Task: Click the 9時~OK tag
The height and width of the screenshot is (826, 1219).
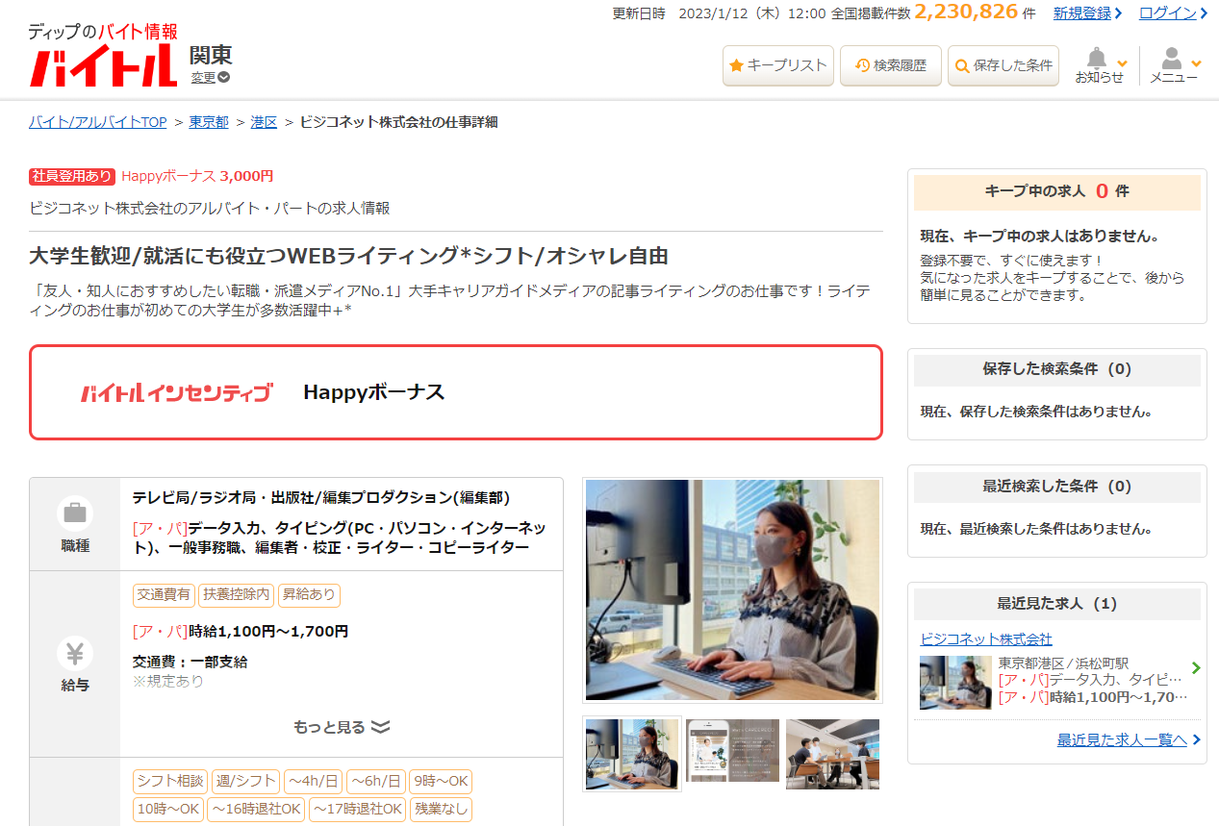Action: click(441, 782)
